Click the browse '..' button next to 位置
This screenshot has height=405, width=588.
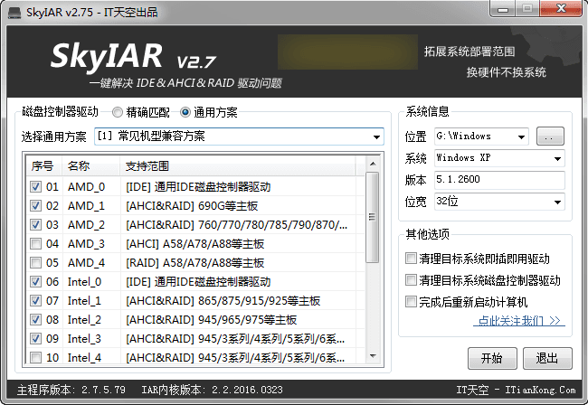pyautogui.click(x=550, y=137)
